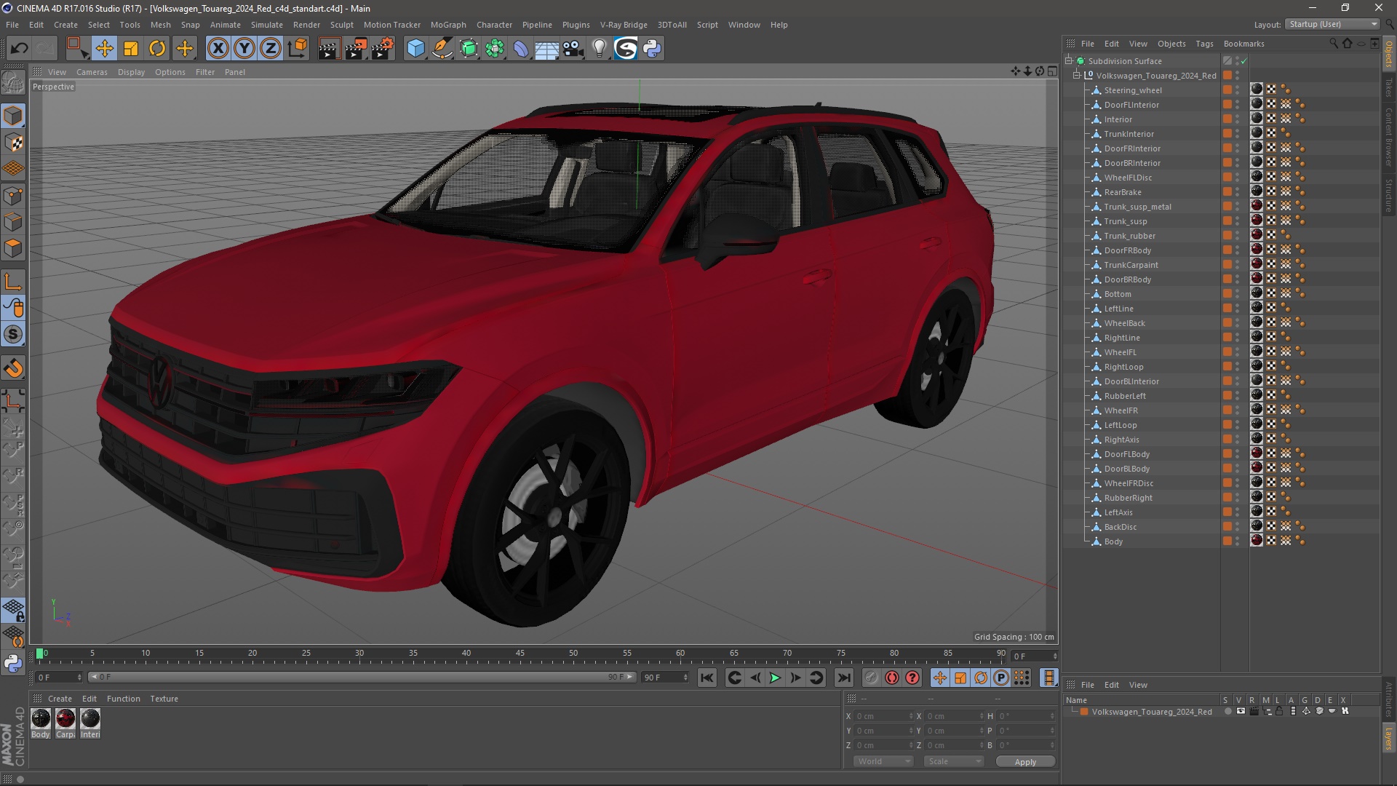Toggle visibility dots for Interior object
1397x786 pixels.
1237,119
